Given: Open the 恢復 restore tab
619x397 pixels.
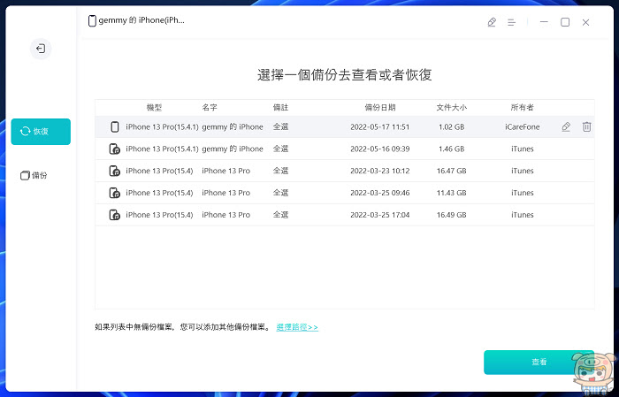Looking at the screenshot, I should pos(41,132).
